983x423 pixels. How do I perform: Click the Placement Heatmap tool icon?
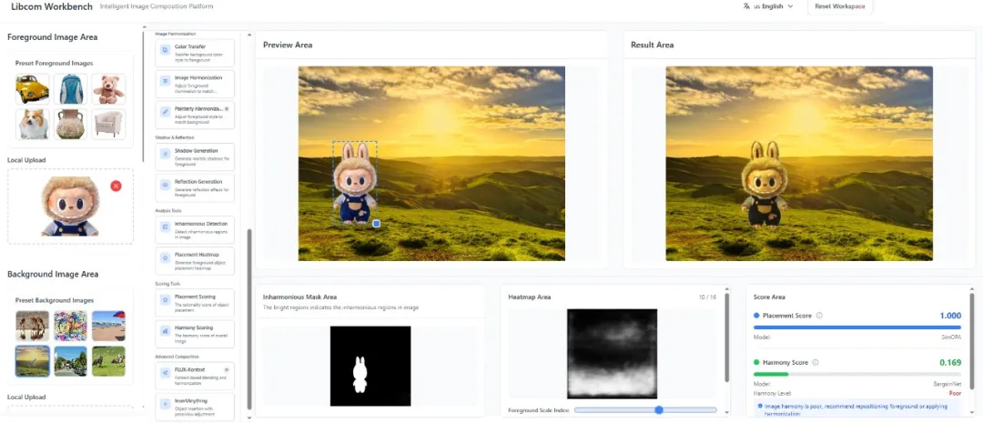pyautogui.click(x=165, y=257)
